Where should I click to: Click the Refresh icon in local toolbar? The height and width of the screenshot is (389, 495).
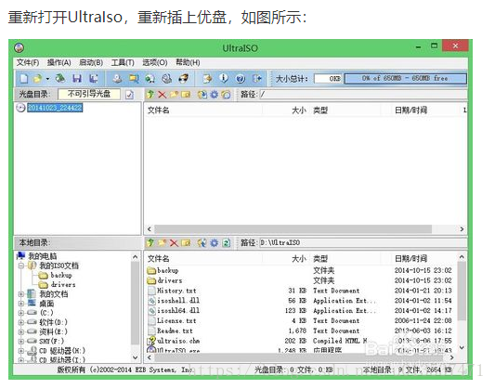pos(227,242)
